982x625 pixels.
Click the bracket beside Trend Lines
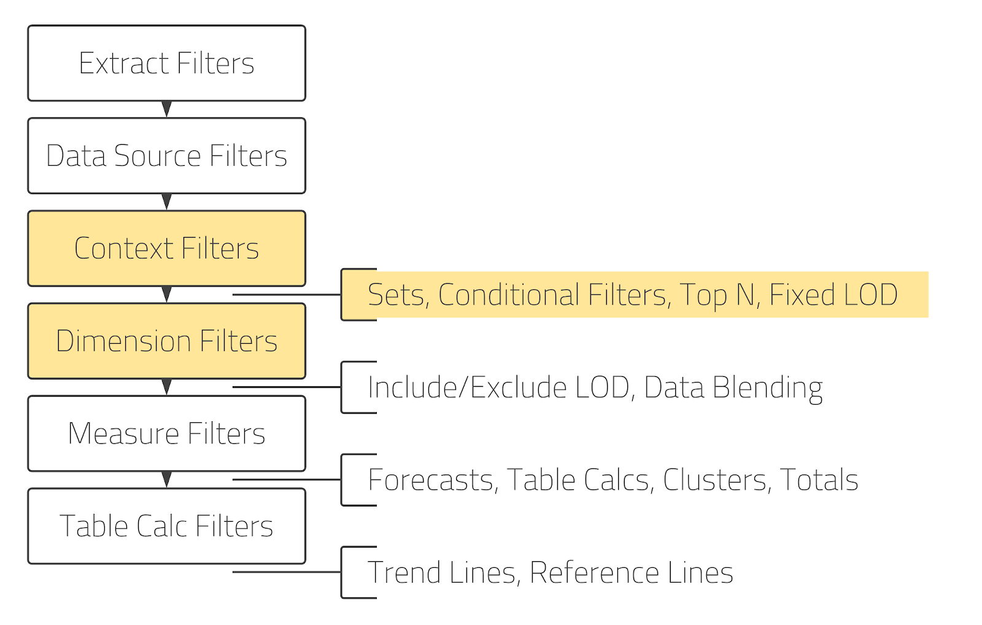click(x=342, y=573)
